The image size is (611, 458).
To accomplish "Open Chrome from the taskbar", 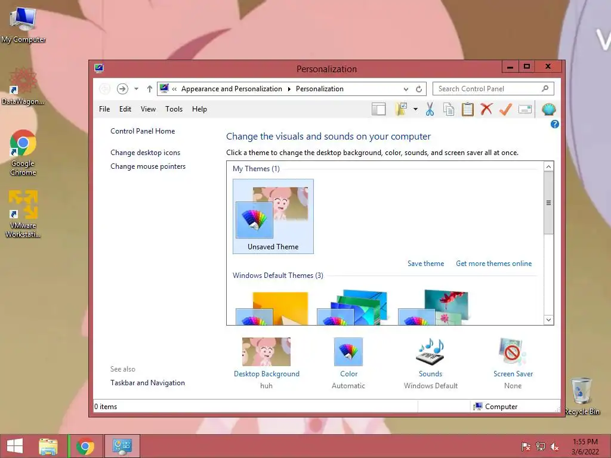I will (x=85, y=446).
